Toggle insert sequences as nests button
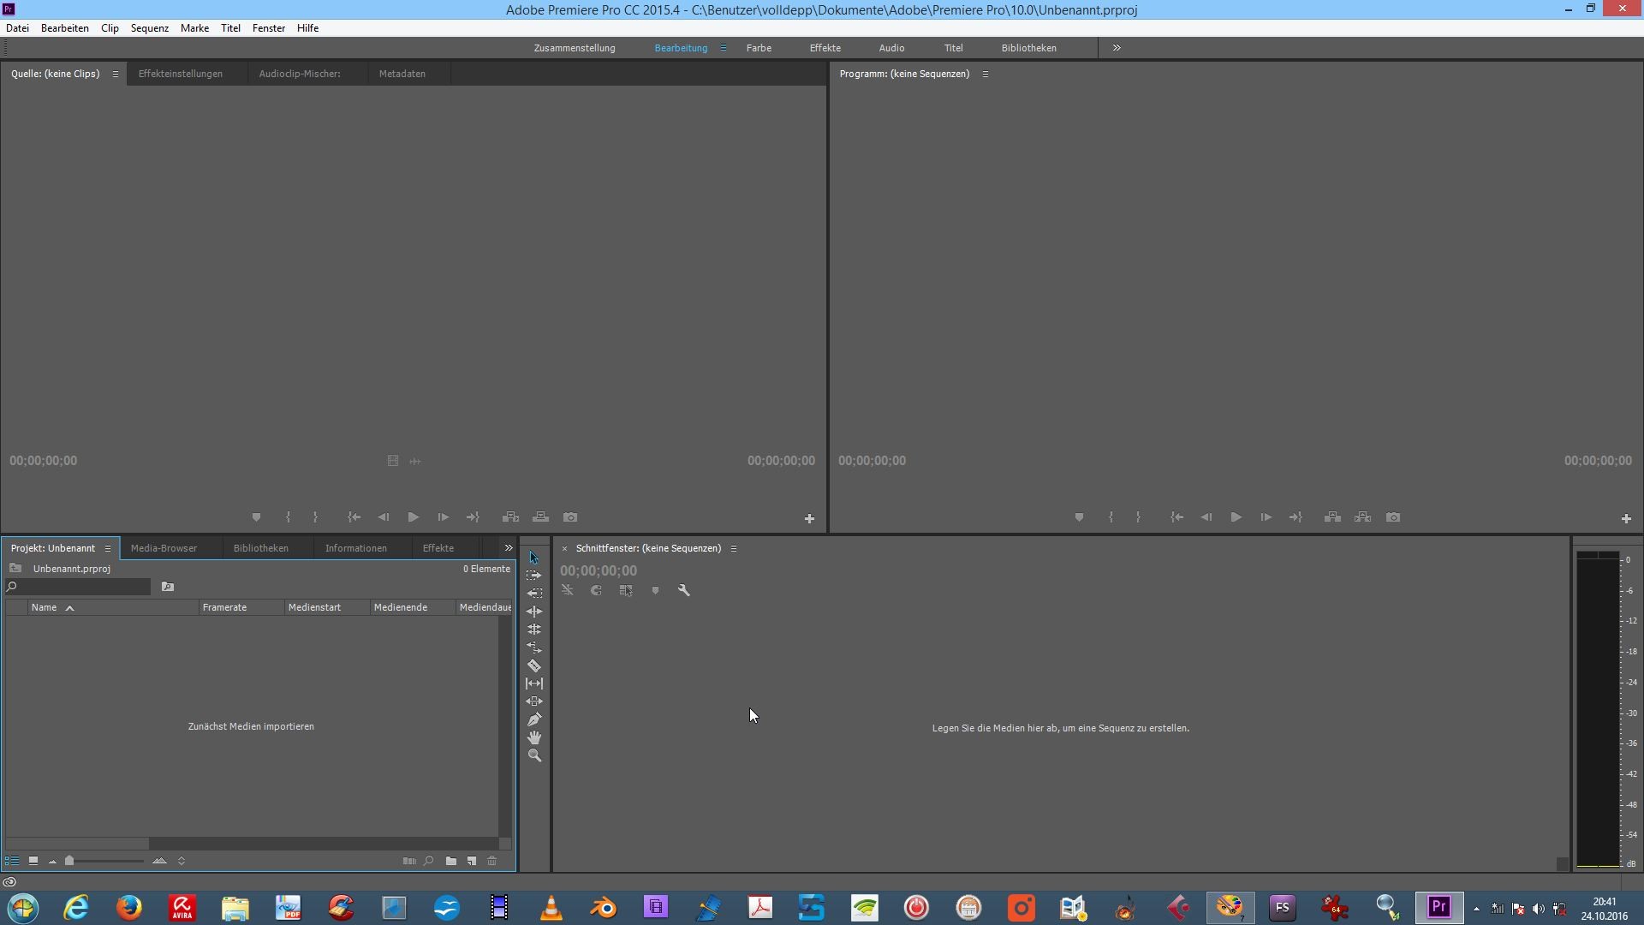The image size is (1644, 925). coord(567,590)
